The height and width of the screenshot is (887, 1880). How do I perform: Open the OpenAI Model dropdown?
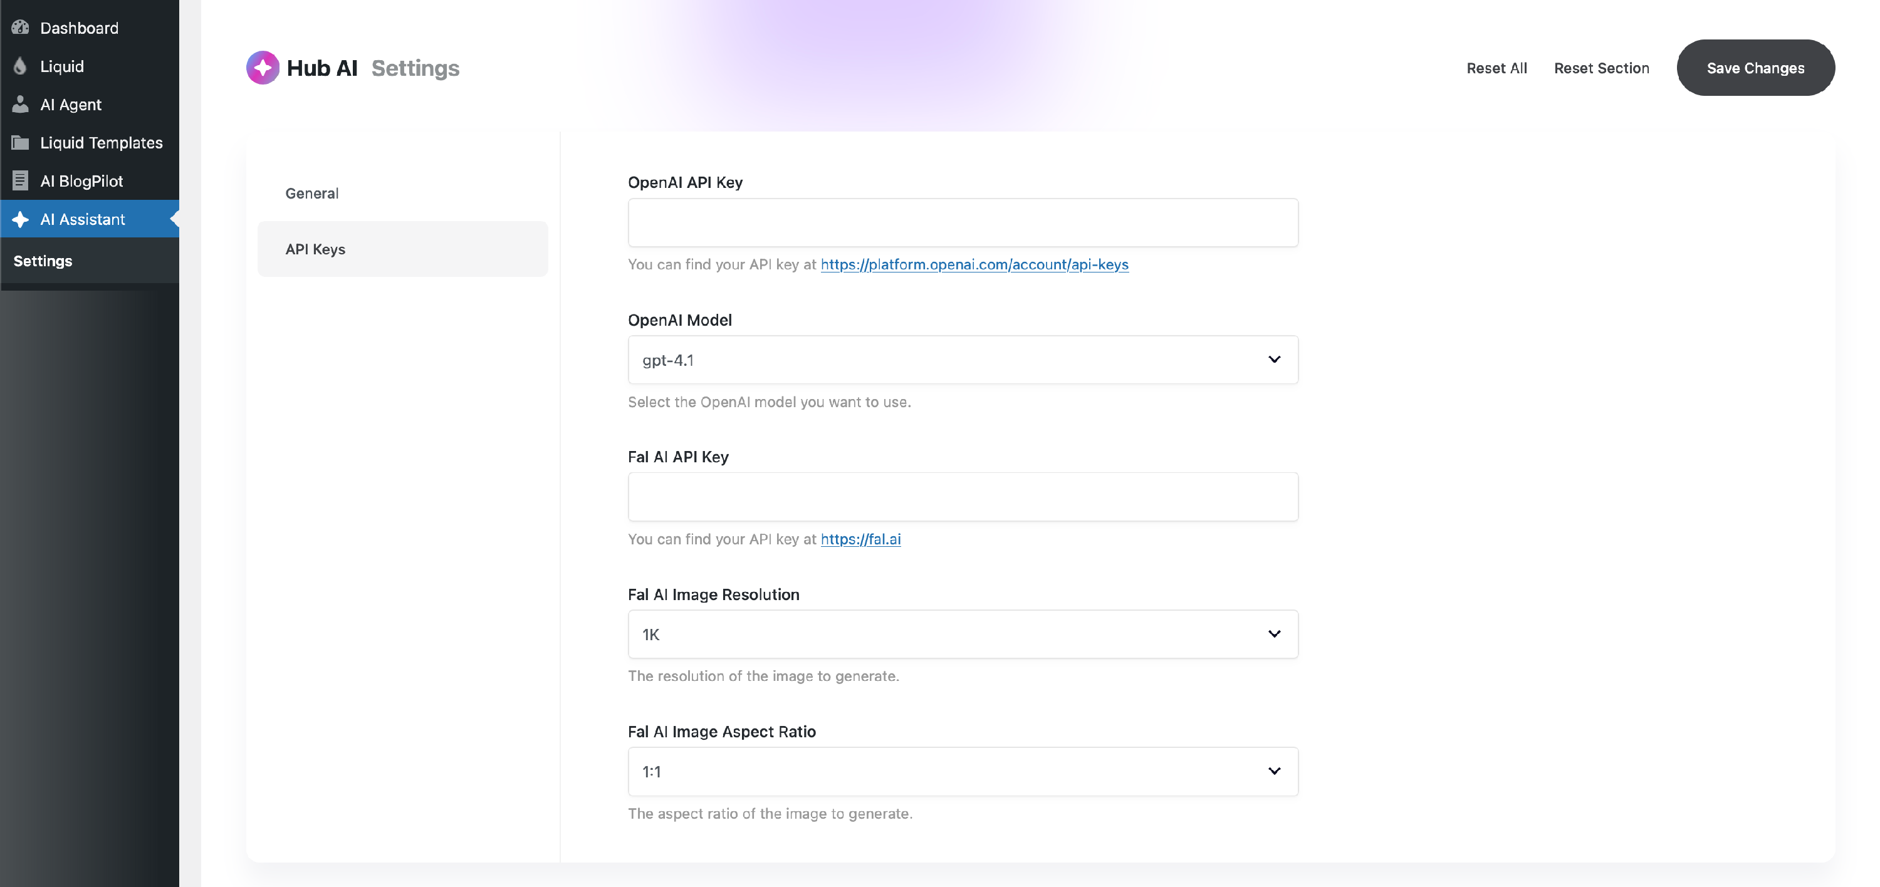point(962,360)
